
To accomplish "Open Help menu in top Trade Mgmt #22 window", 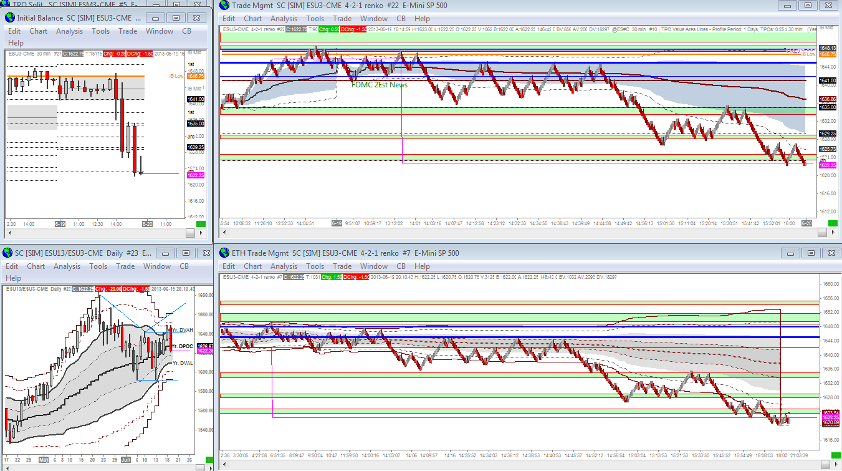I will (x=422, y=19).
